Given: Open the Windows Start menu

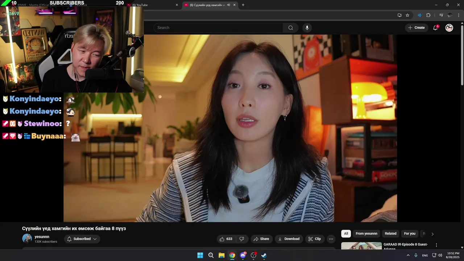Looking at the screenshot, I should click(x=200, y=255).
